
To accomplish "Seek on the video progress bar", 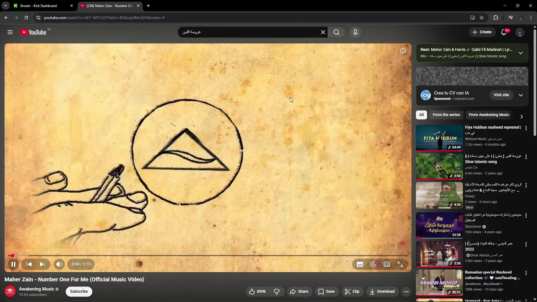I will pyautogui.click(x=208, y=255).
